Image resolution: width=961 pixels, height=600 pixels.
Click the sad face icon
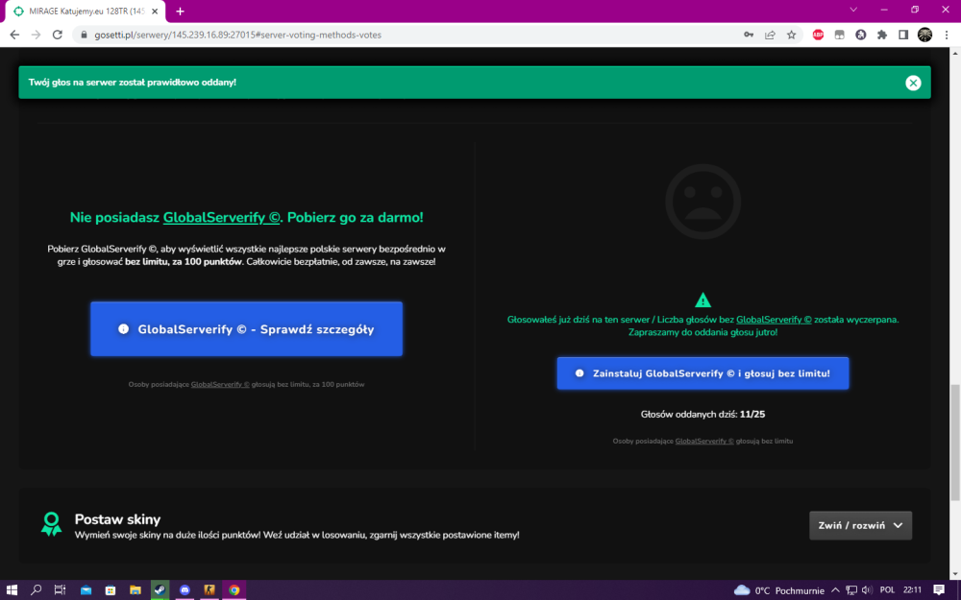(703, 202)
